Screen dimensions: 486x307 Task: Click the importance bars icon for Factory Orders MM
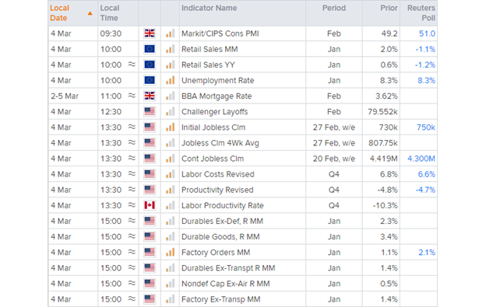pos(170,253)
